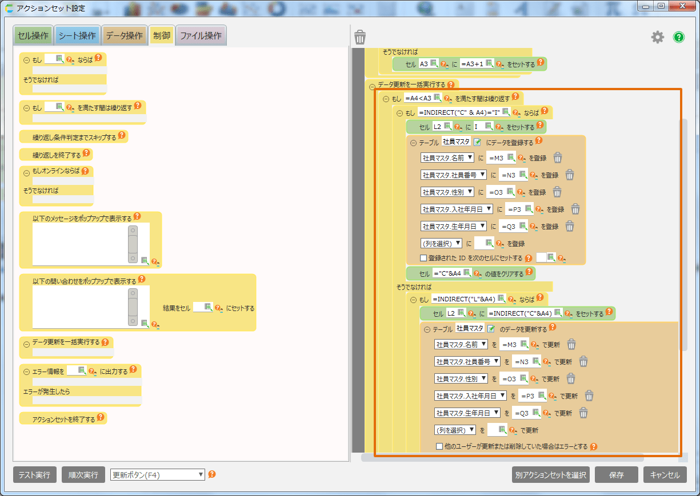Click the 保存 button
The image size is (700, 496).
(616, 475)
